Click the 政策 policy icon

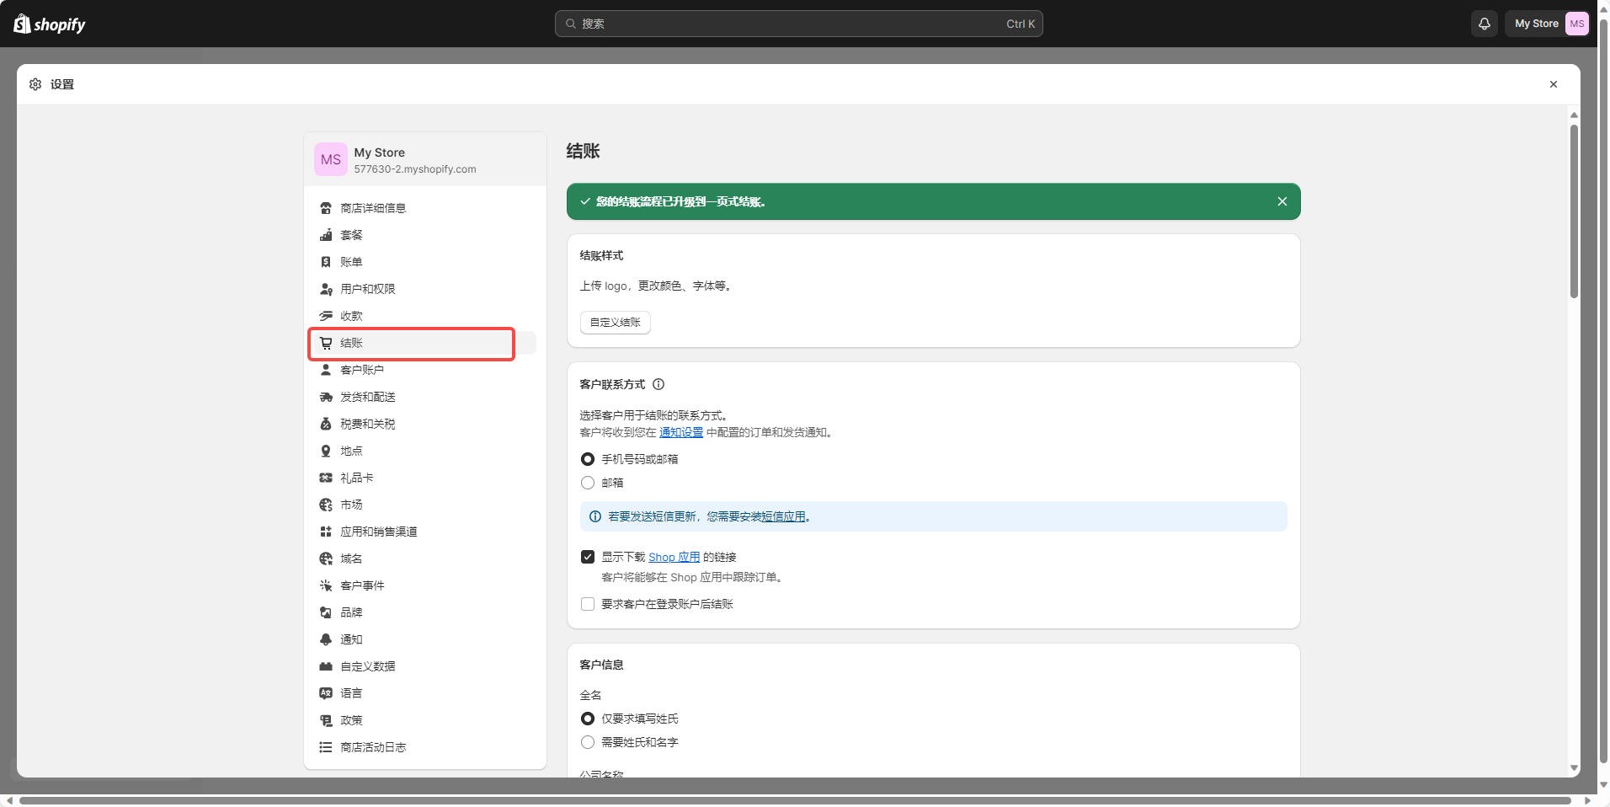click(x=326, y=720)
